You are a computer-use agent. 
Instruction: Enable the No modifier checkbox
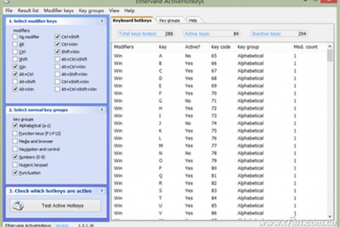15,37
